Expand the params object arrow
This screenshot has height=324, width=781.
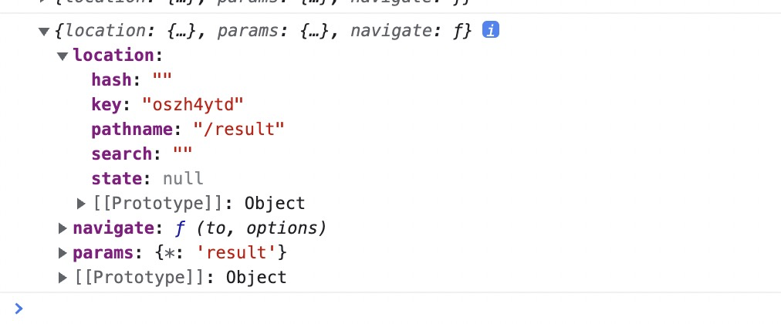[x=63, y=253]
